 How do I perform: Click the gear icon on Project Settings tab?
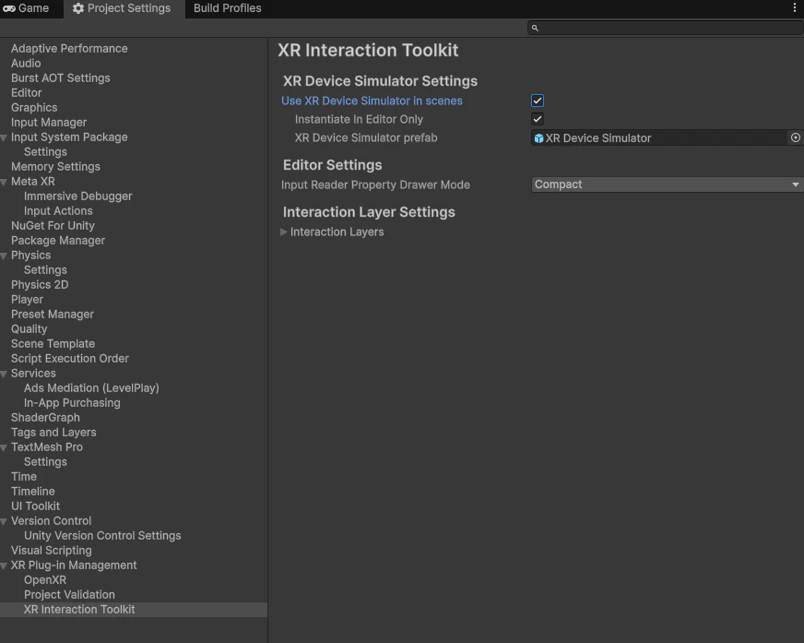(x=78, y=8)
